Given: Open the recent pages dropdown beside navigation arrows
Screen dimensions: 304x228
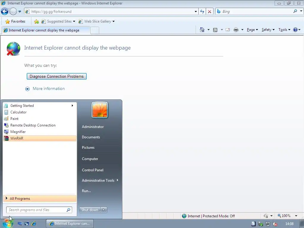Looking at the screenshot, I should [20, 12].
